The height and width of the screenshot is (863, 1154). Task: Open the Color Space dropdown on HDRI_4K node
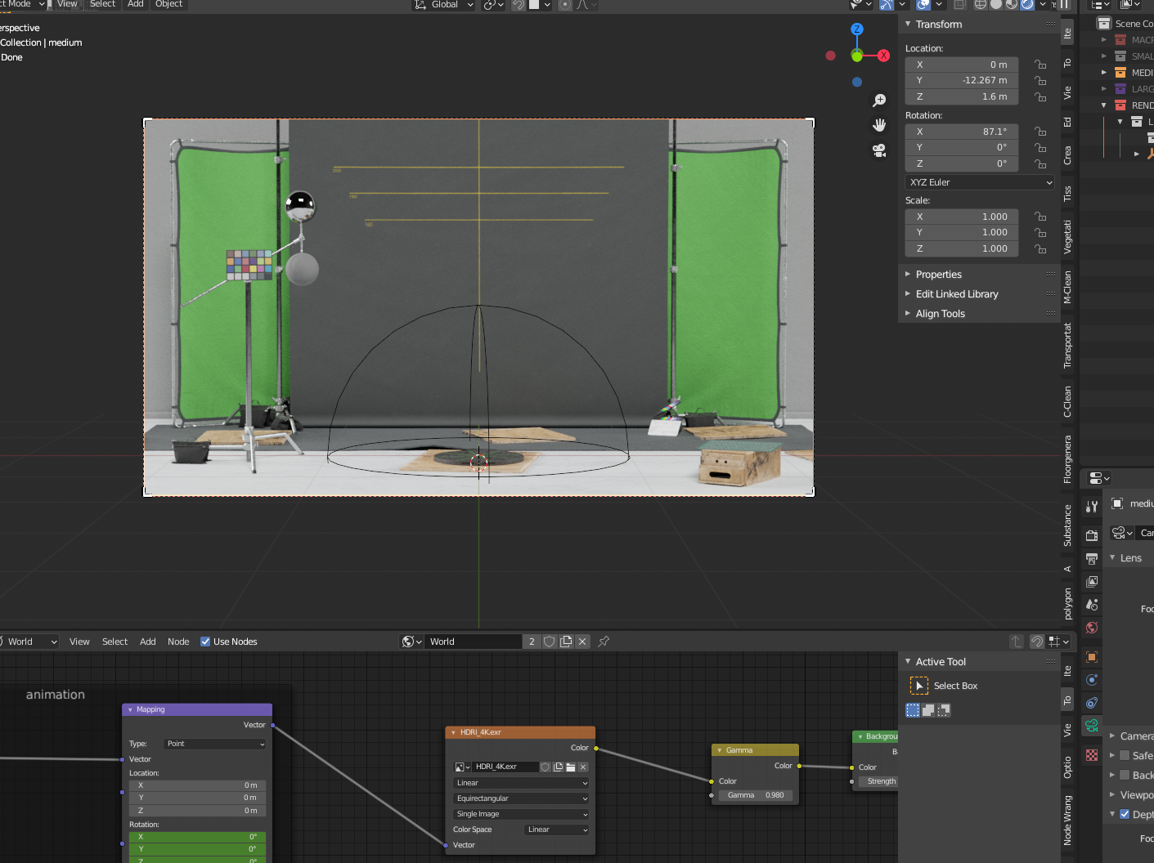(x=556, y=829)
